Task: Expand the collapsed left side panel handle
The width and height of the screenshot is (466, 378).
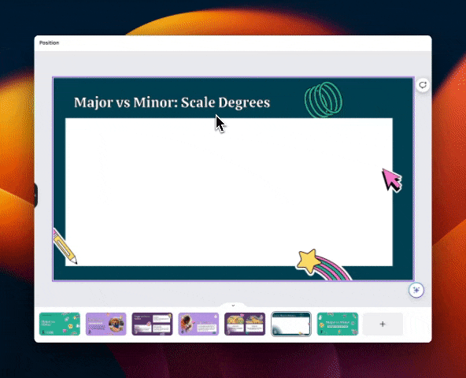Action: (x=36, y=195)
